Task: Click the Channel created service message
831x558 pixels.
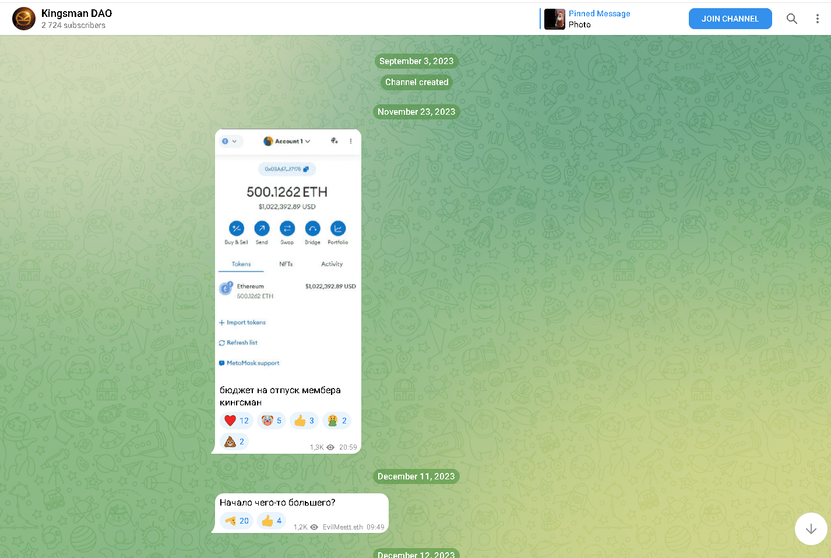Action: coord(417,82)
